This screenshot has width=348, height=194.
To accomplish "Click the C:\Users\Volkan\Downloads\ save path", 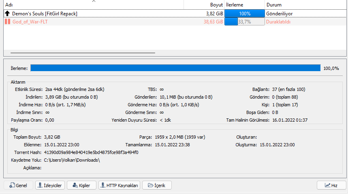I will 72,160.
